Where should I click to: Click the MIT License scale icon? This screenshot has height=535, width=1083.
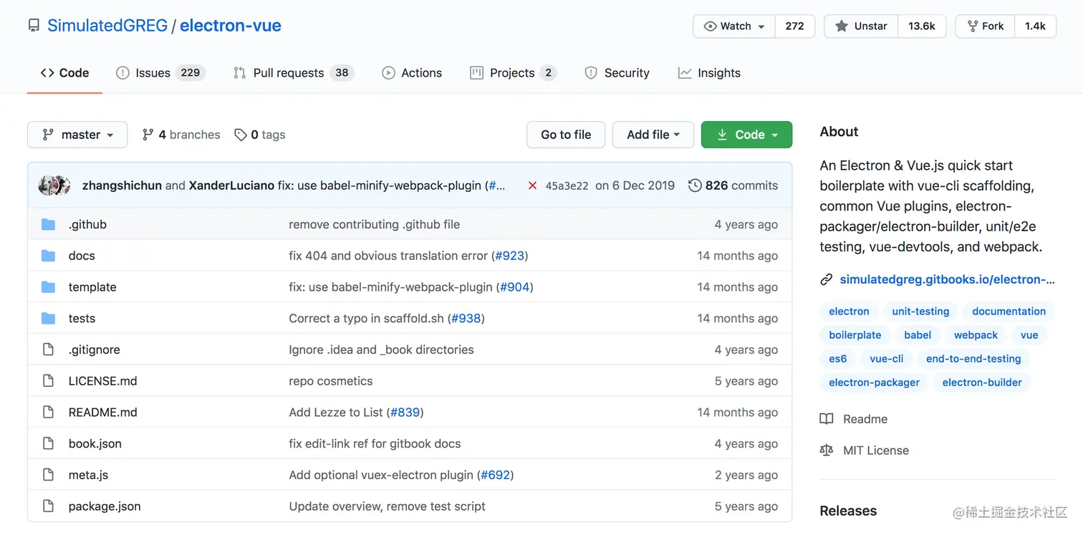(x=827, y=450)
